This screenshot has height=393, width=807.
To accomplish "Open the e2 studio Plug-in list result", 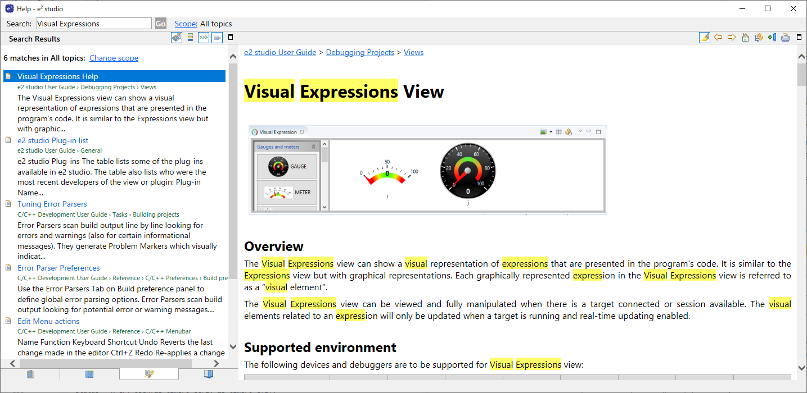I will tap(53, 140).
